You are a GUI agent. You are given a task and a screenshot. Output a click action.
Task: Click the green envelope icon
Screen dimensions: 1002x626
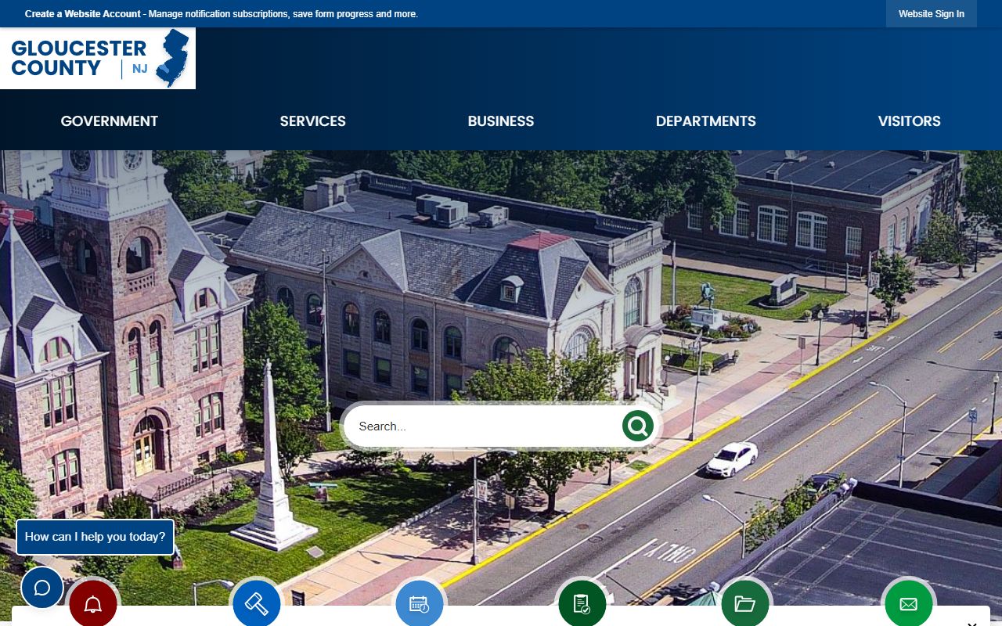point(909,604)
